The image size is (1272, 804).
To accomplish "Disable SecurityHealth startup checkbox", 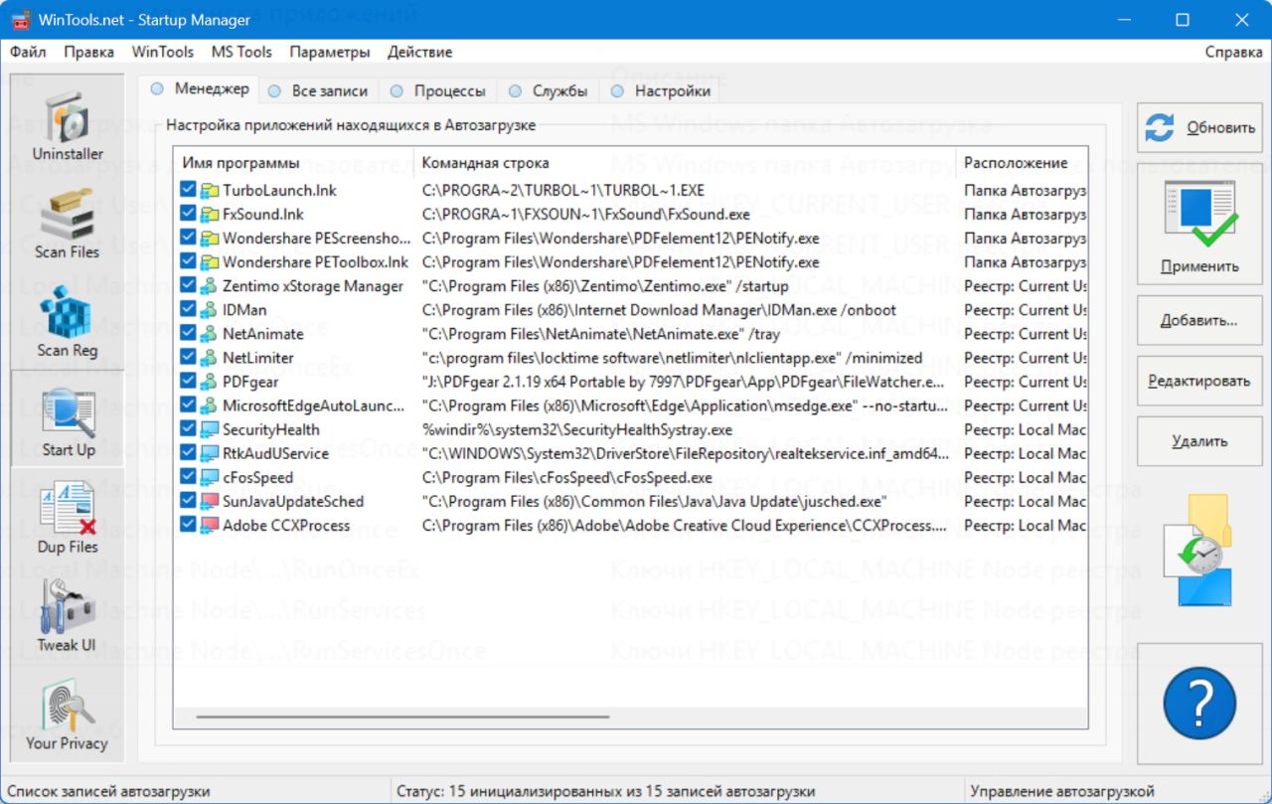I will pos(188,429).
